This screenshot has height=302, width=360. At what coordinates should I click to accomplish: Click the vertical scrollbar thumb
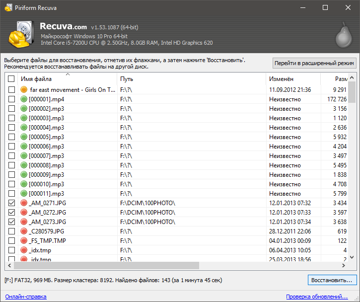tap(352, 92)
